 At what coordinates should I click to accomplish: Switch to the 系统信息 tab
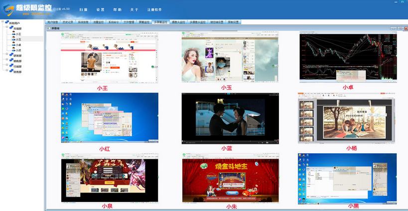tap(83, 22)
